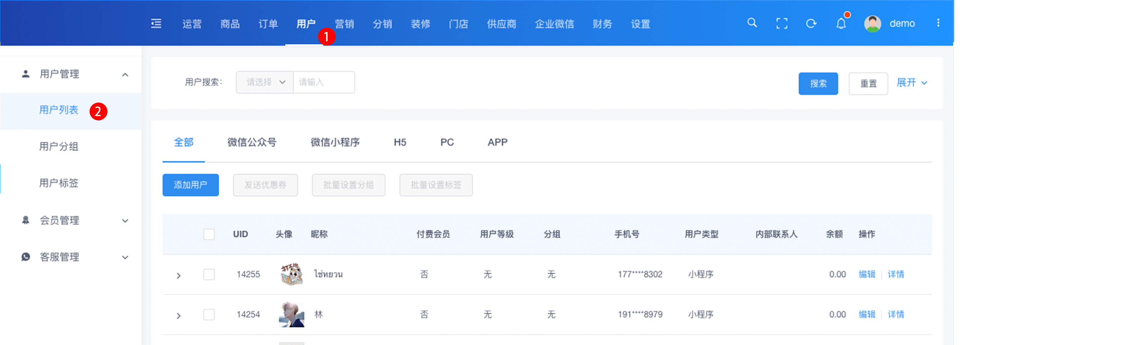Expand more filters with 展开

[x=912, y=83]
